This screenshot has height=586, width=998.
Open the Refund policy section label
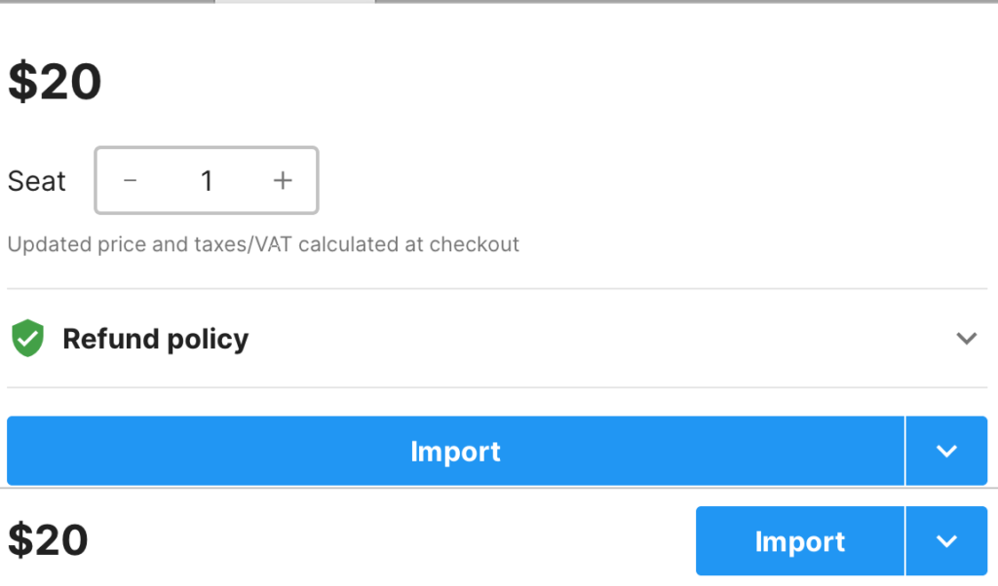[x=155, y=339]
